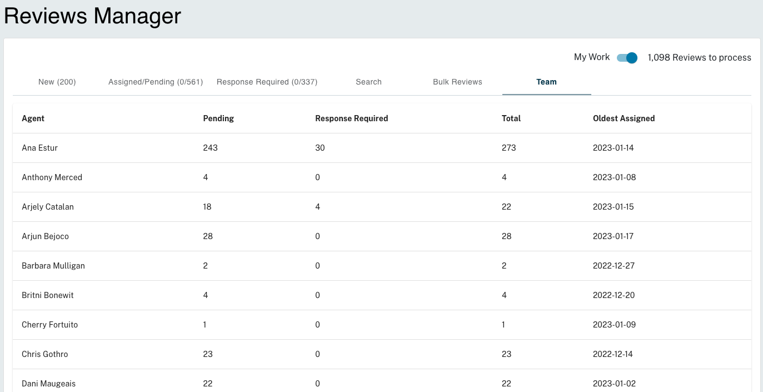The image size is (763, 392).
Task: Open the New (200) tab
Action: (57, 82)
